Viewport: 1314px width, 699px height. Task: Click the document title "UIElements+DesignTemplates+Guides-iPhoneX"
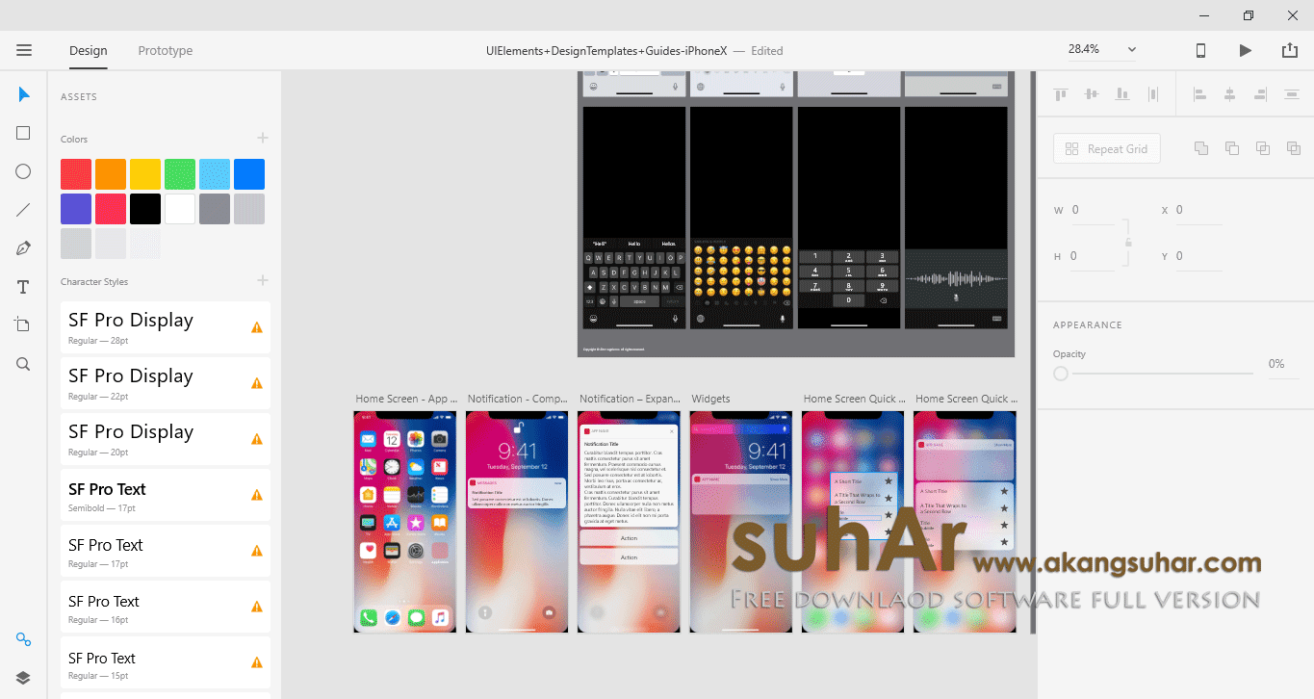point(606,51)
